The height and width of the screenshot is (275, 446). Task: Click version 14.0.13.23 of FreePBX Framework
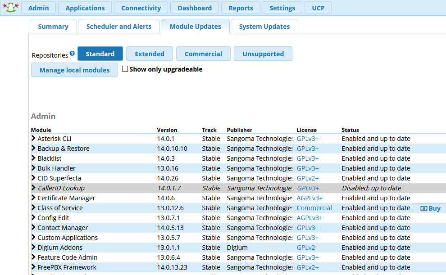172,267
